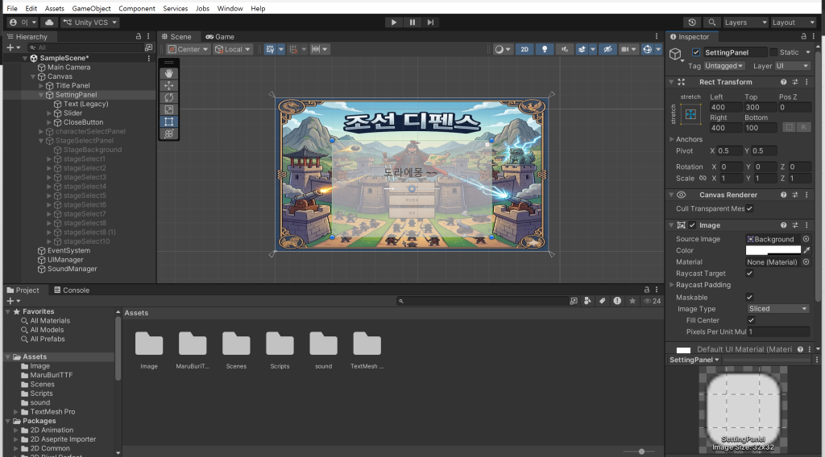This screenshot has height=457, width=825.
Task: Open the GameObject menu
Action: tap(91, 8)
